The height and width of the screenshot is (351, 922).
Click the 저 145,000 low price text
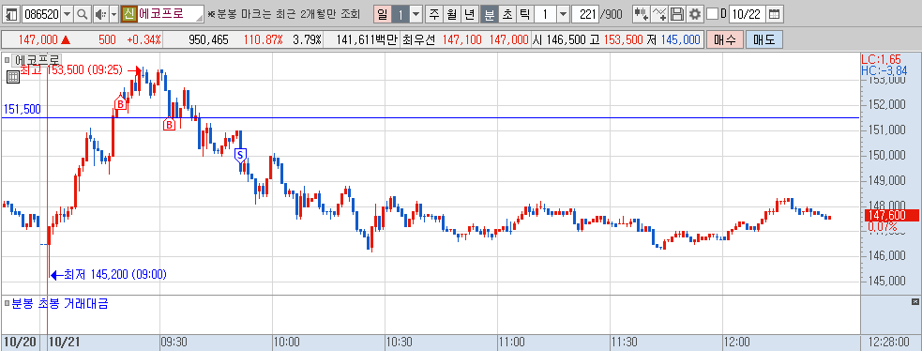[x=673, y=40]
